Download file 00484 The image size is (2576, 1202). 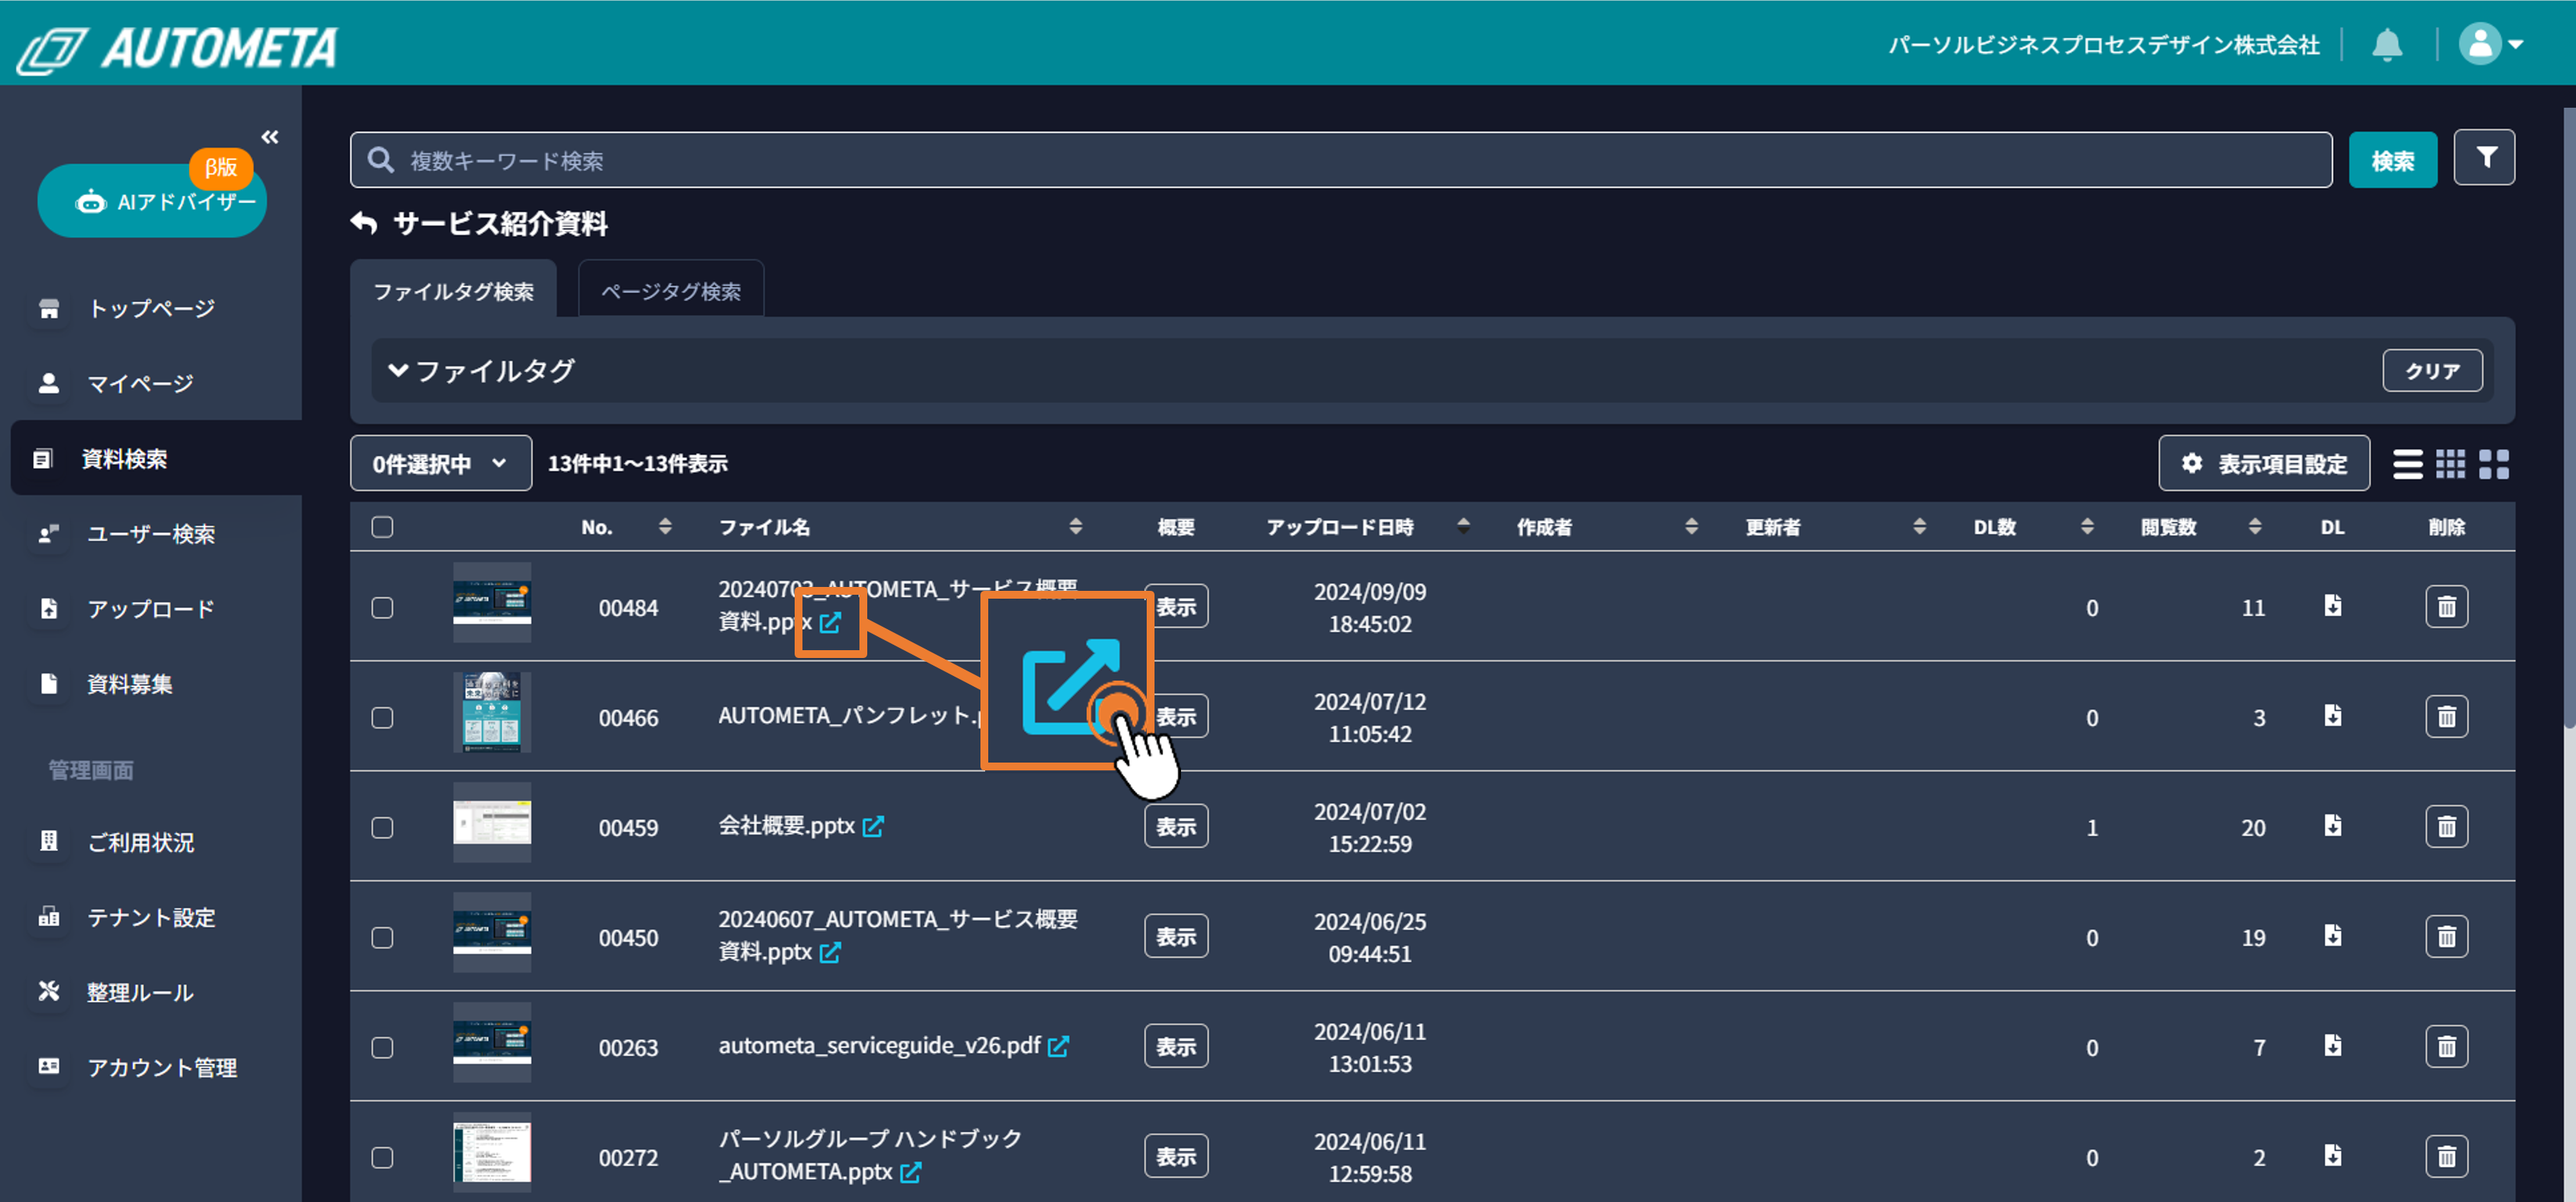(x=2332, y=606)
